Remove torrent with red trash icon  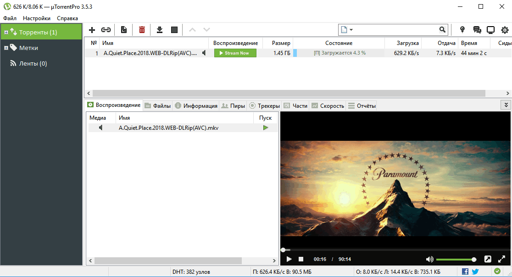point(142,30)
